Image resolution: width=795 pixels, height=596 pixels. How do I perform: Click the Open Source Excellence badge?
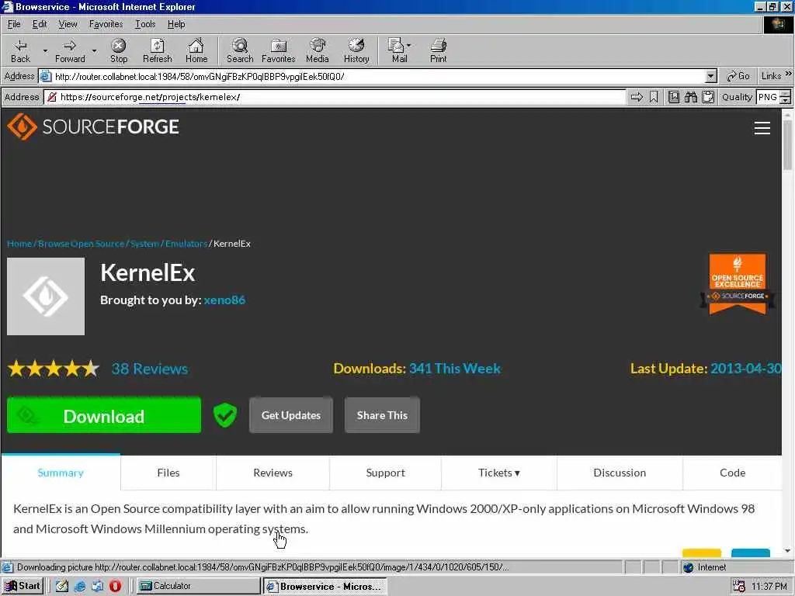click(738, 284)
